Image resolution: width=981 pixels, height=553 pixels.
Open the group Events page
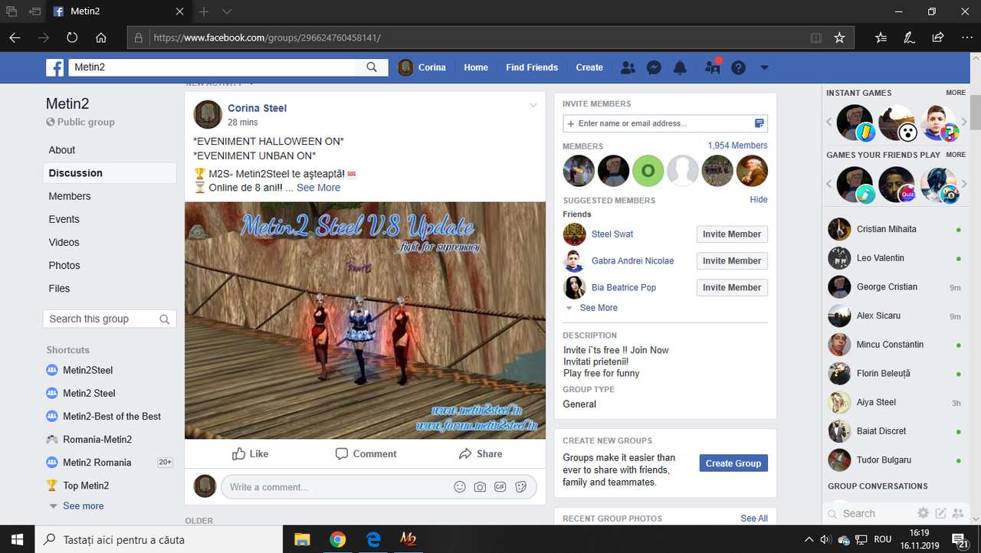[64, 219]
